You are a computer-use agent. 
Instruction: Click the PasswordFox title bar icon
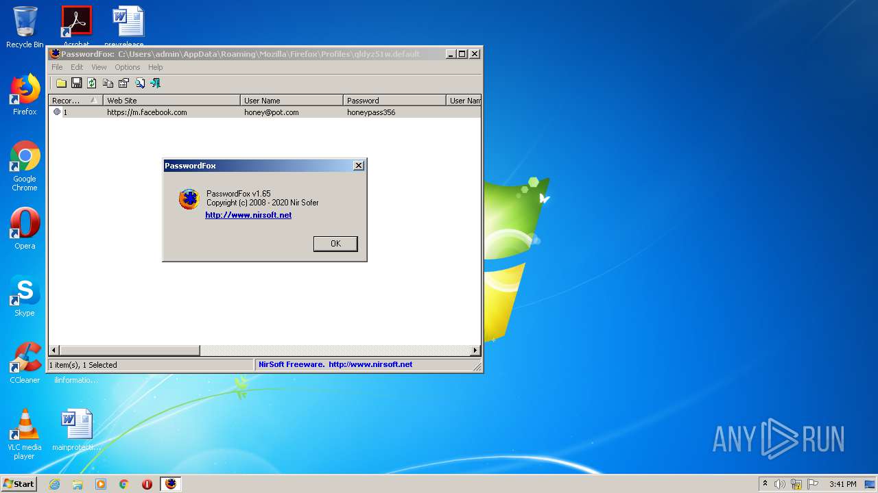(55, 54)
